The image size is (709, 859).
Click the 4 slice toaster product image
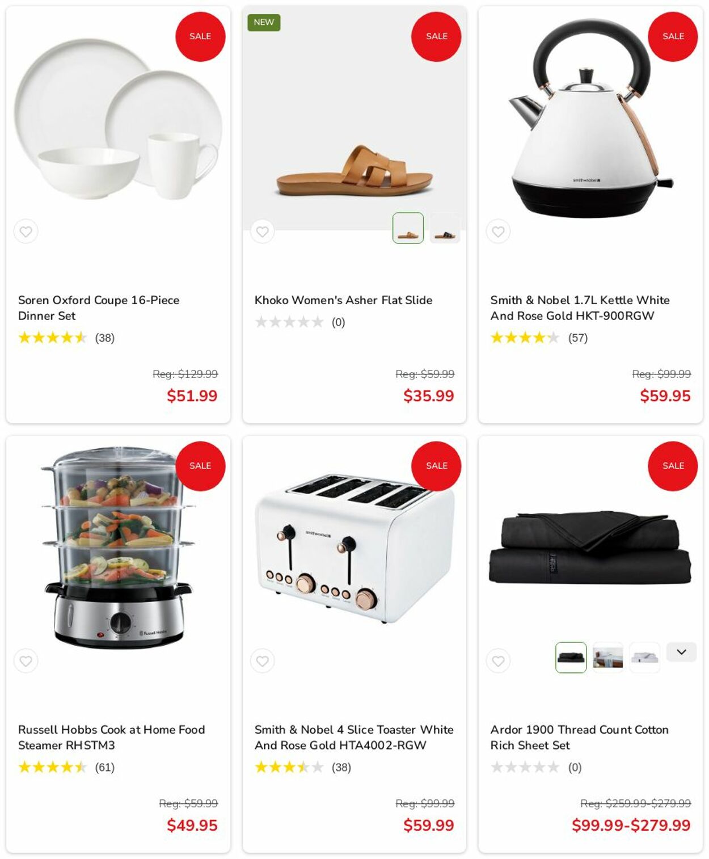coord(354,548)
